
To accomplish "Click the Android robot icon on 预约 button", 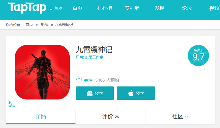I will click(x=90, y=93).
